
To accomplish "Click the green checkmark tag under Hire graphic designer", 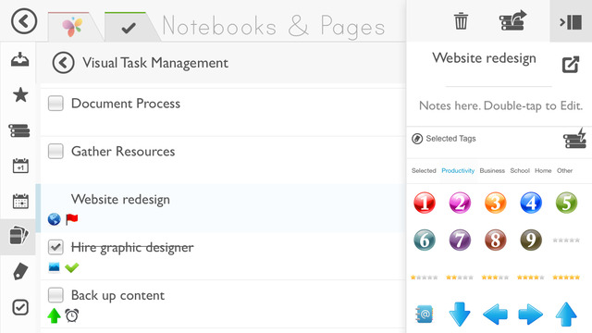I will (x=72, y=267).
